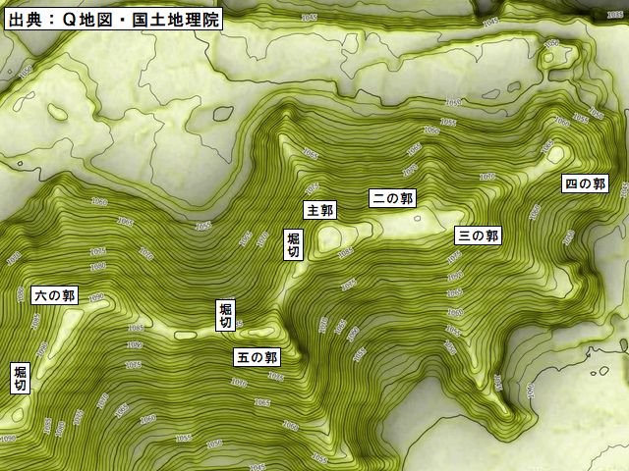Screen dimensions: 629x471
Task: Select the 二の郭 label
Action: (392, 199)
